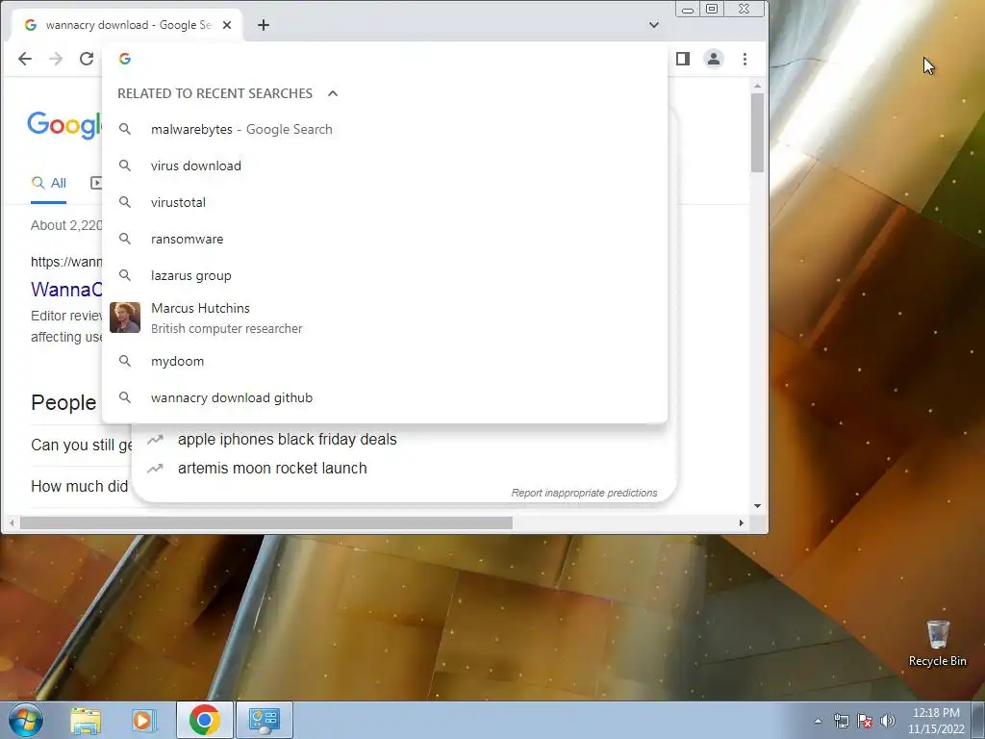Pick wannacry download github suggestion
Image resolution: width=985 pixels, height=739 pixels.
(x=385, y=397)
